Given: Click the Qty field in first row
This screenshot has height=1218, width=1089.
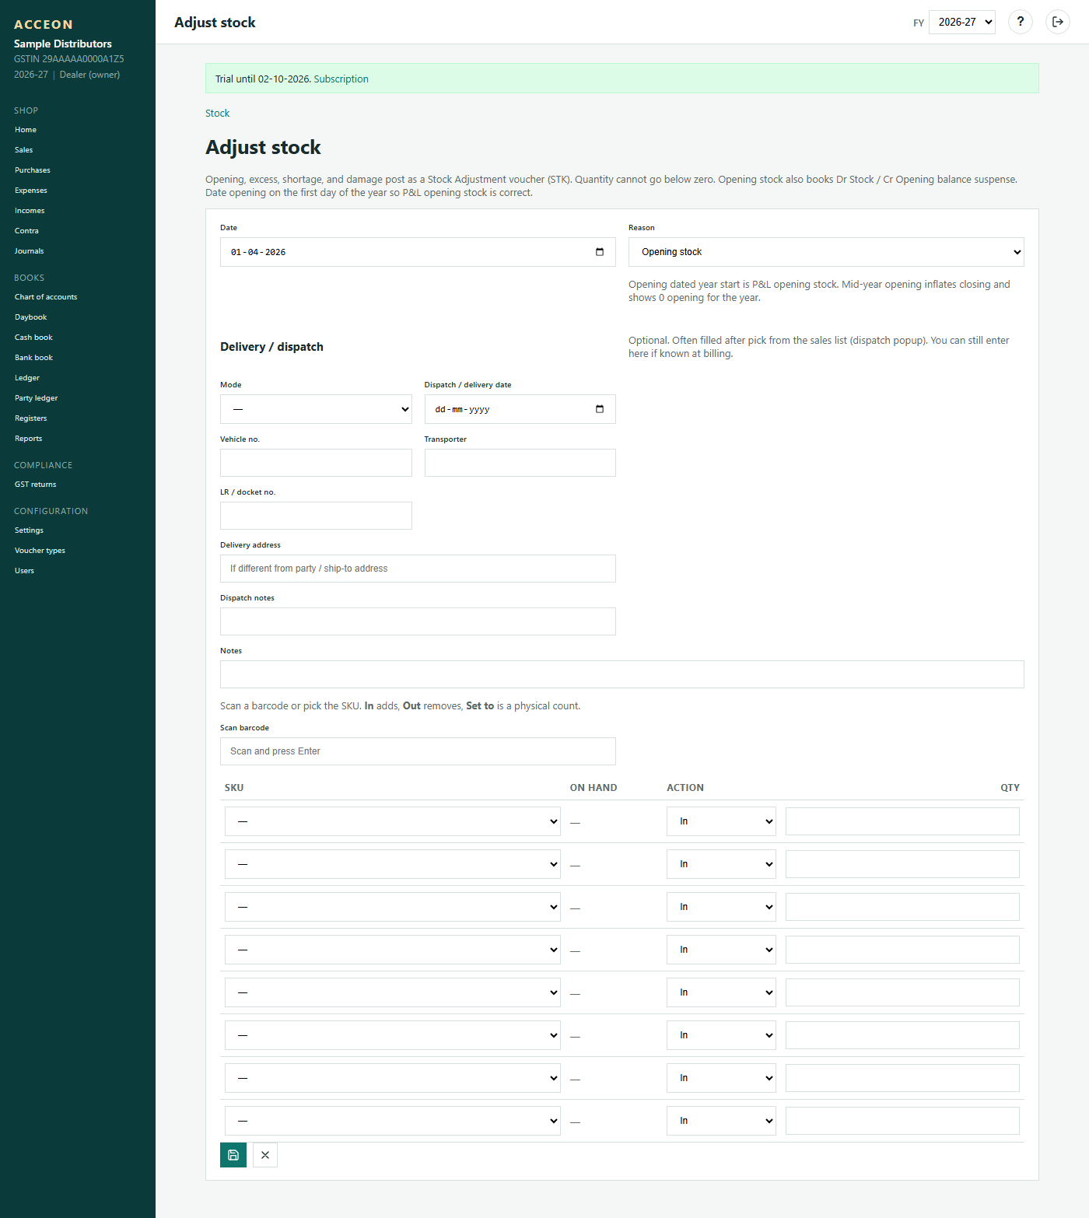Looking at the screenshot, I should [902, 821].
